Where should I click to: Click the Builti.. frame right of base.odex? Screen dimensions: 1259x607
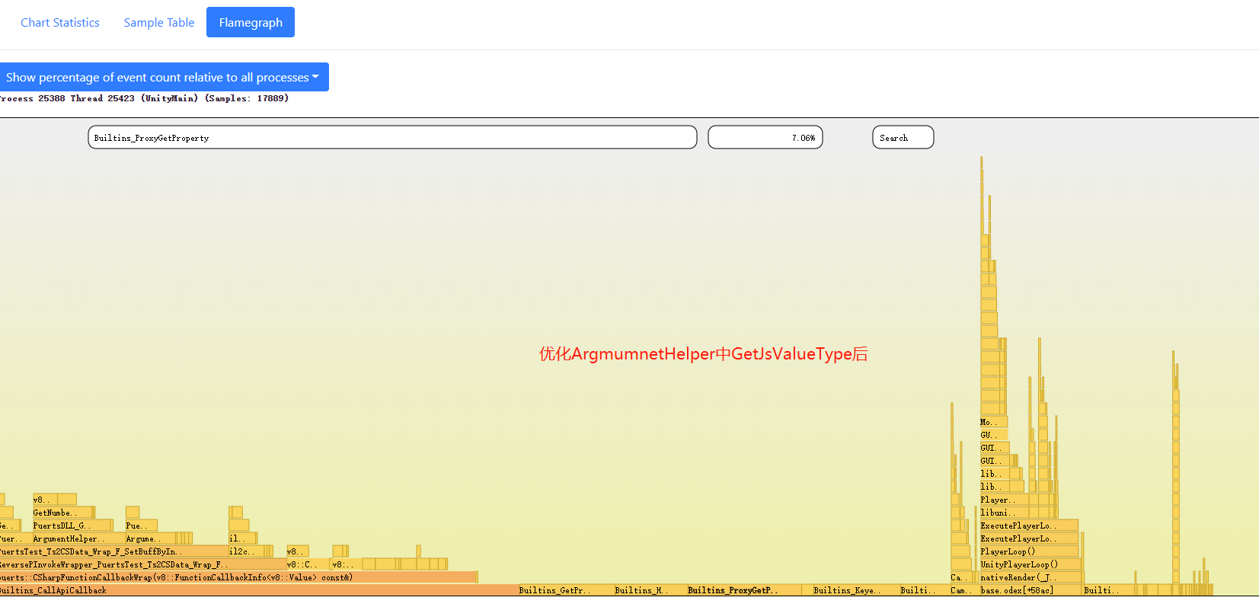(x=1108, y=590)
